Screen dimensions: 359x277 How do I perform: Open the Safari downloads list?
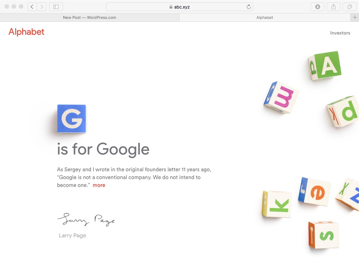click(x=317, y=7)
